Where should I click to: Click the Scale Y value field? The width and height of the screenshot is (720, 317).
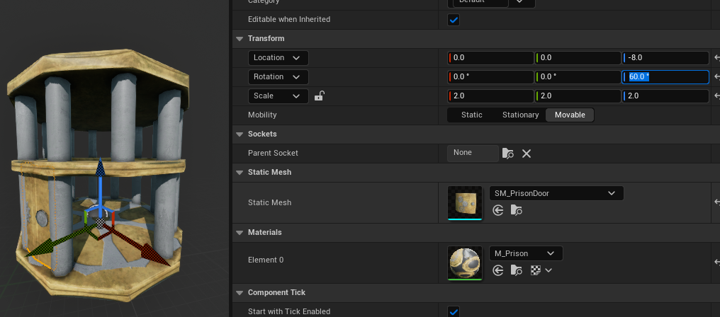tap(578, 96)
